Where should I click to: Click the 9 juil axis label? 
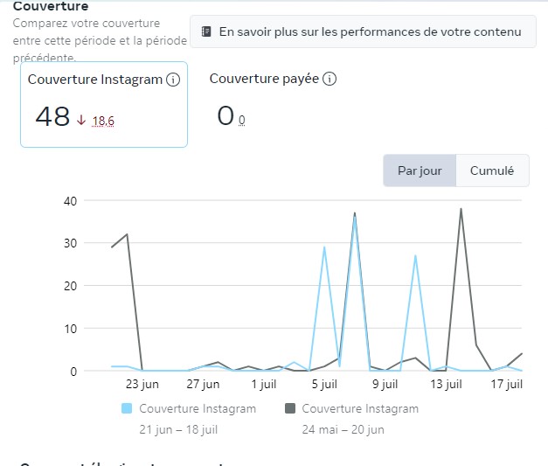(385, 384)
